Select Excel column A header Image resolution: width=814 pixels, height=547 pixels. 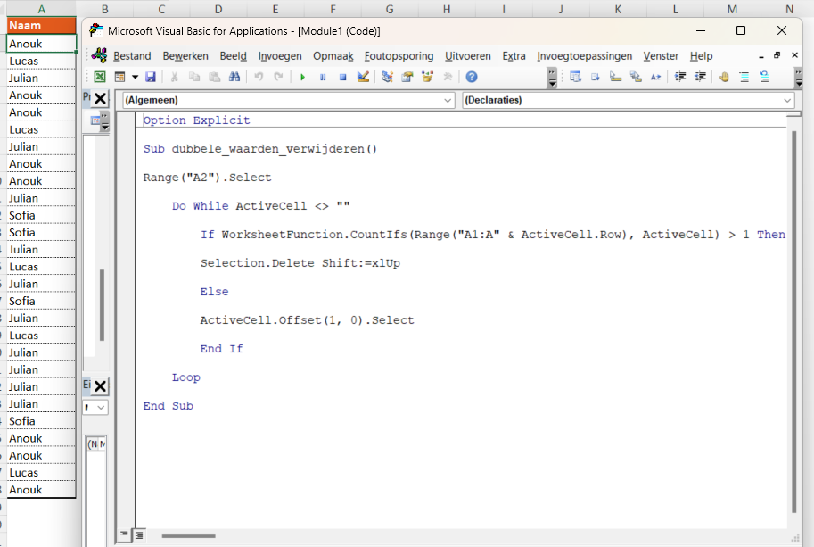tap(41, 9)
